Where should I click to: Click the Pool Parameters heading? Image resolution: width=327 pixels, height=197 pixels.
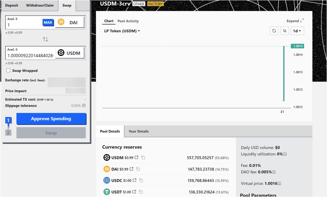point(258,195)
